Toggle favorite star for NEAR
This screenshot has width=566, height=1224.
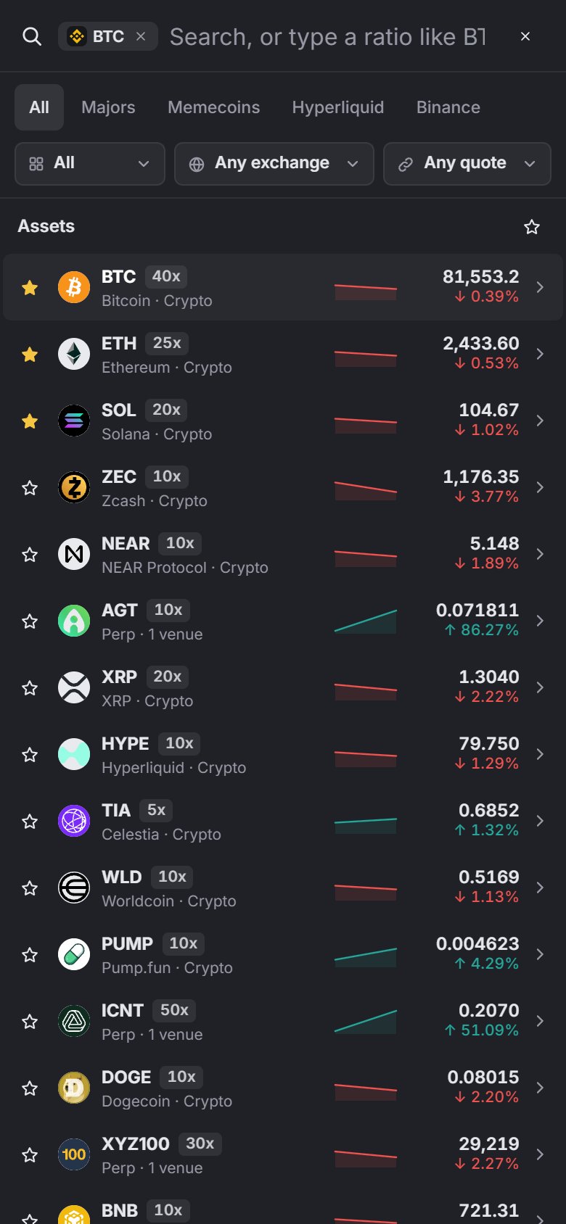pyautogui.click(x=30, y=554)
